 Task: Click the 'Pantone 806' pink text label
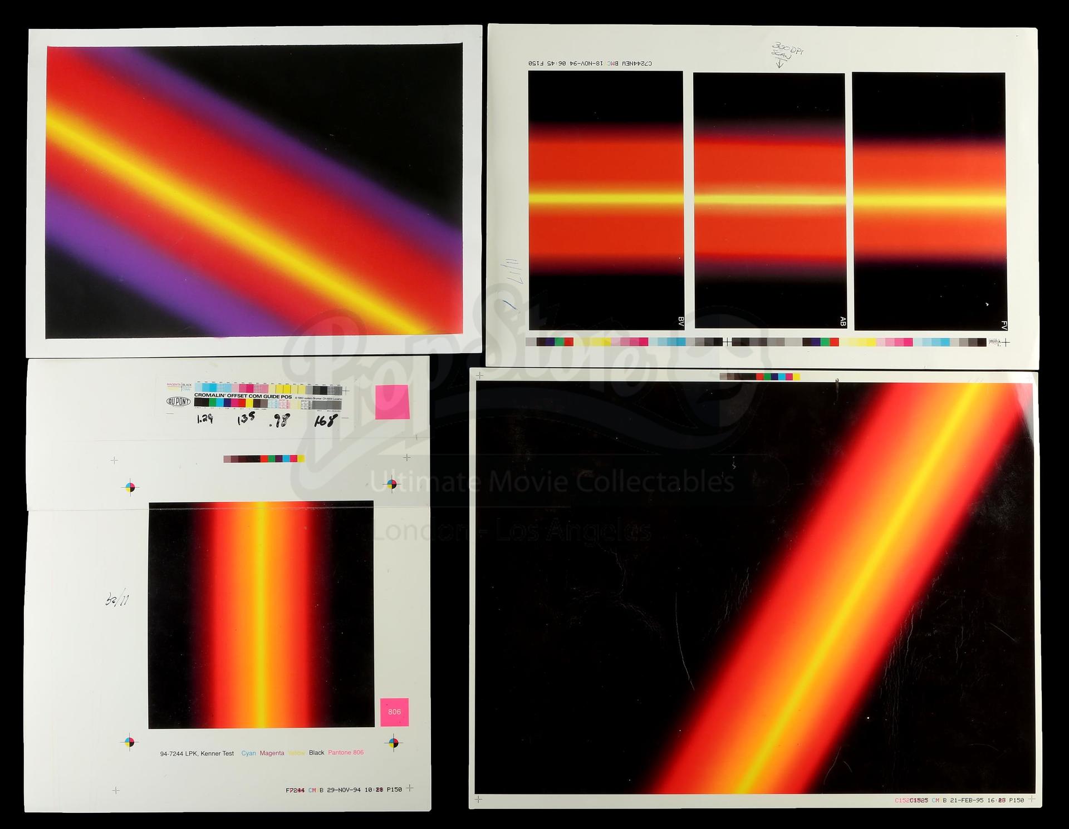pos(345,753)
